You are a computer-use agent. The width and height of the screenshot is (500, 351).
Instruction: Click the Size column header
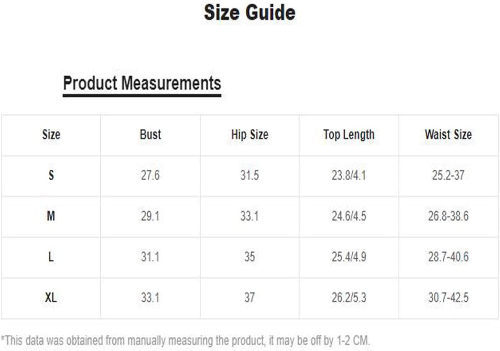pos(51,135)
